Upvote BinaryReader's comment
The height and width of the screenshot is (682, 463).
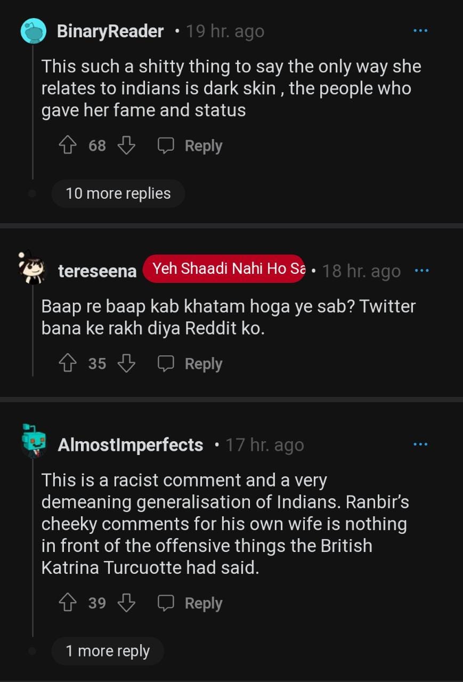[x=68, y=145]
